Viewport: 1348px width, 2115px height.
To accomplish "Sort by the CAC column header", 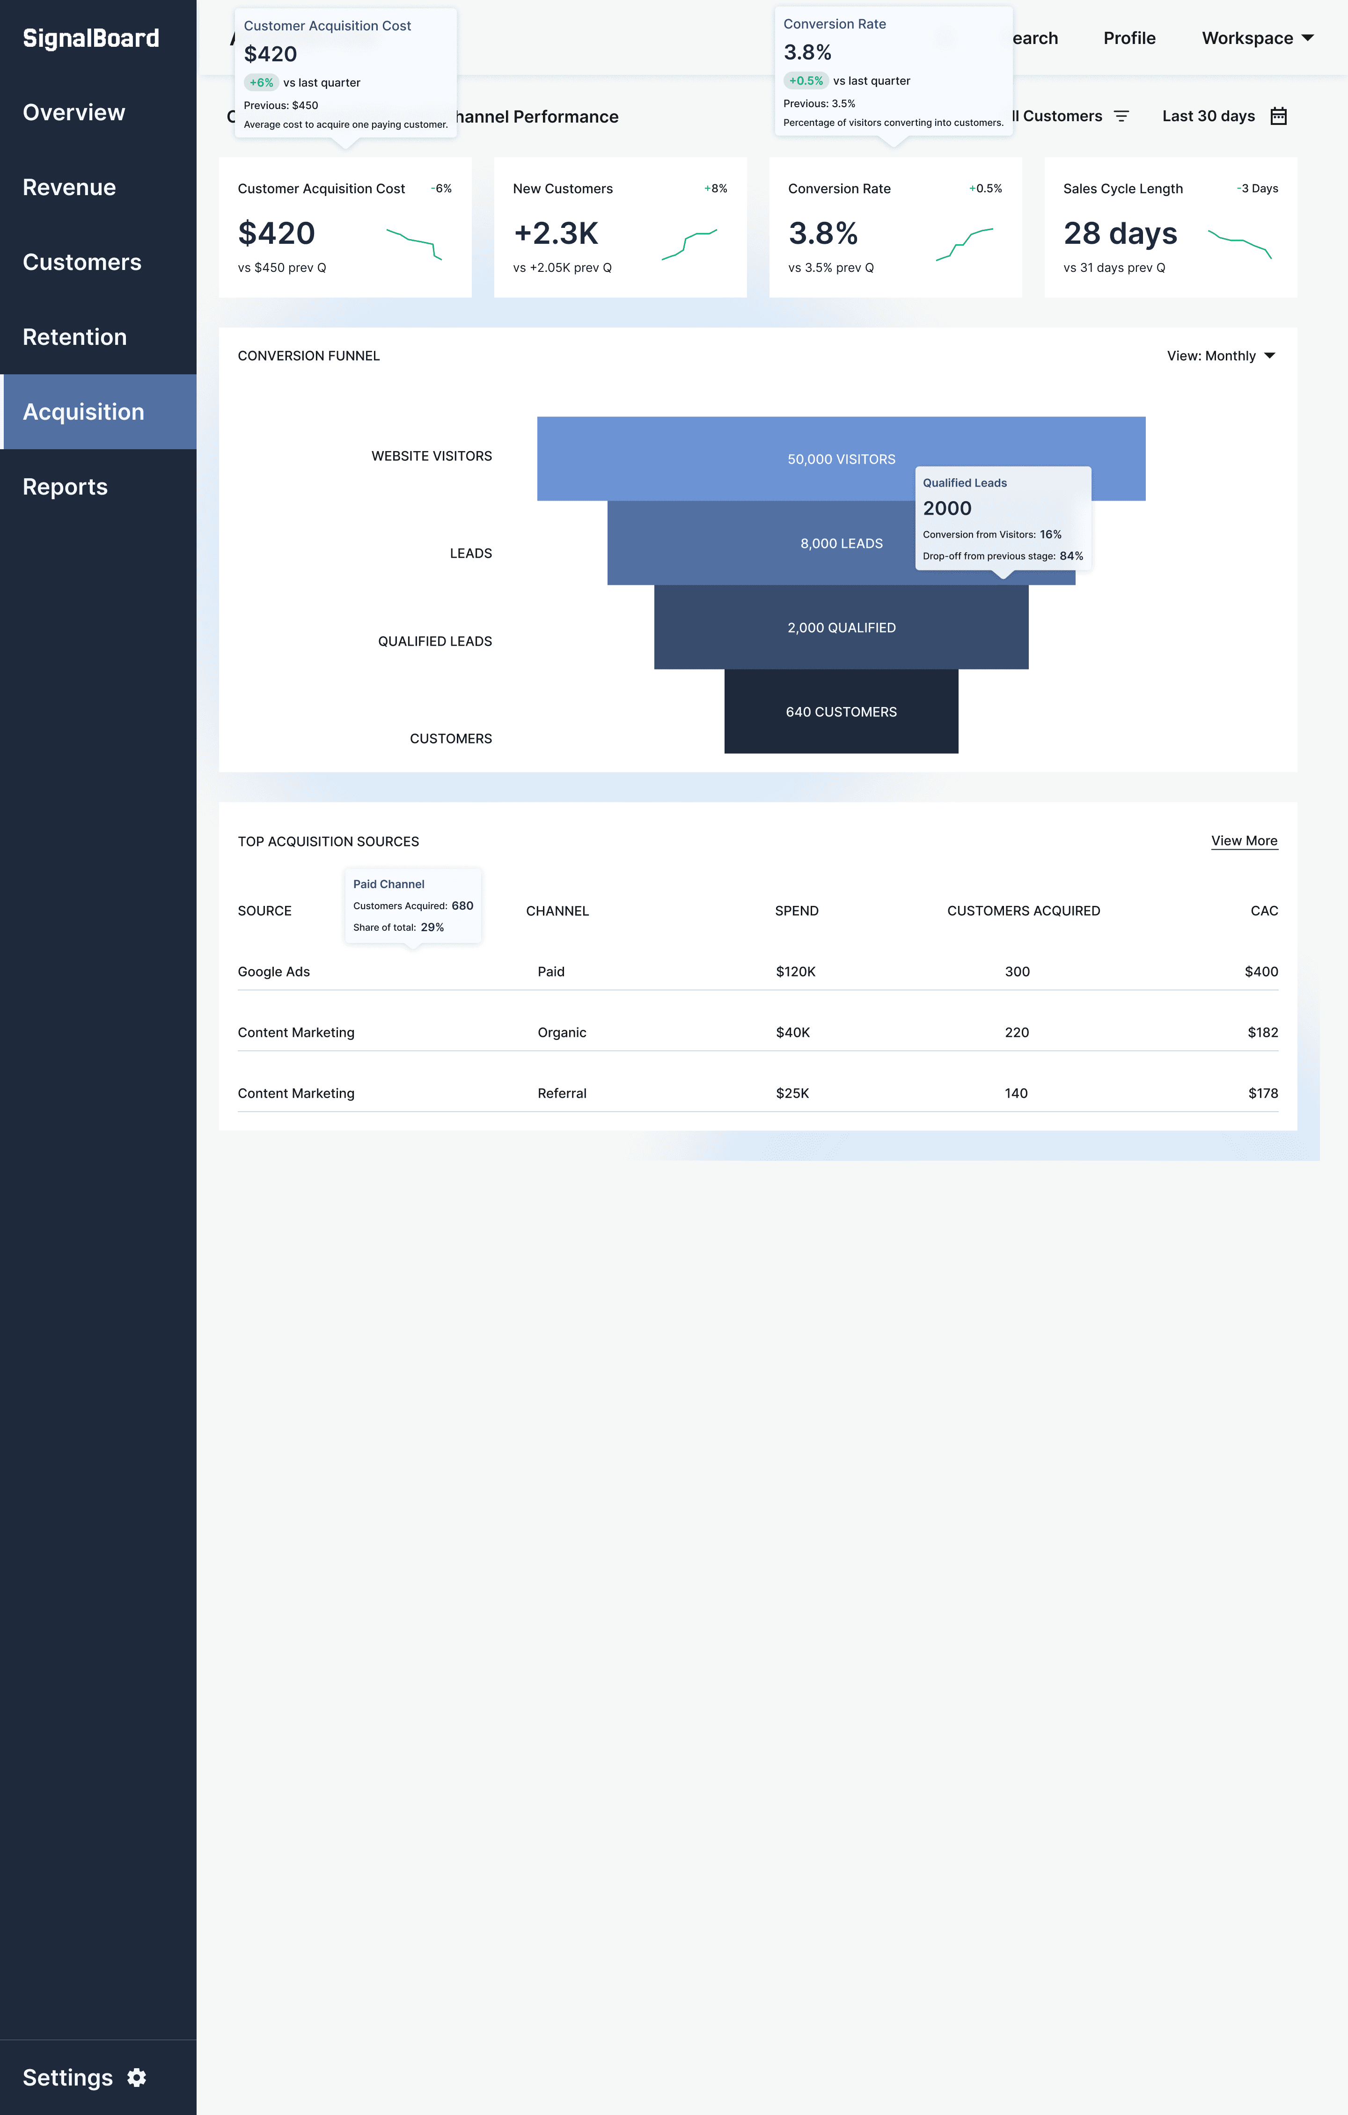I will (x=1264, y=911).
